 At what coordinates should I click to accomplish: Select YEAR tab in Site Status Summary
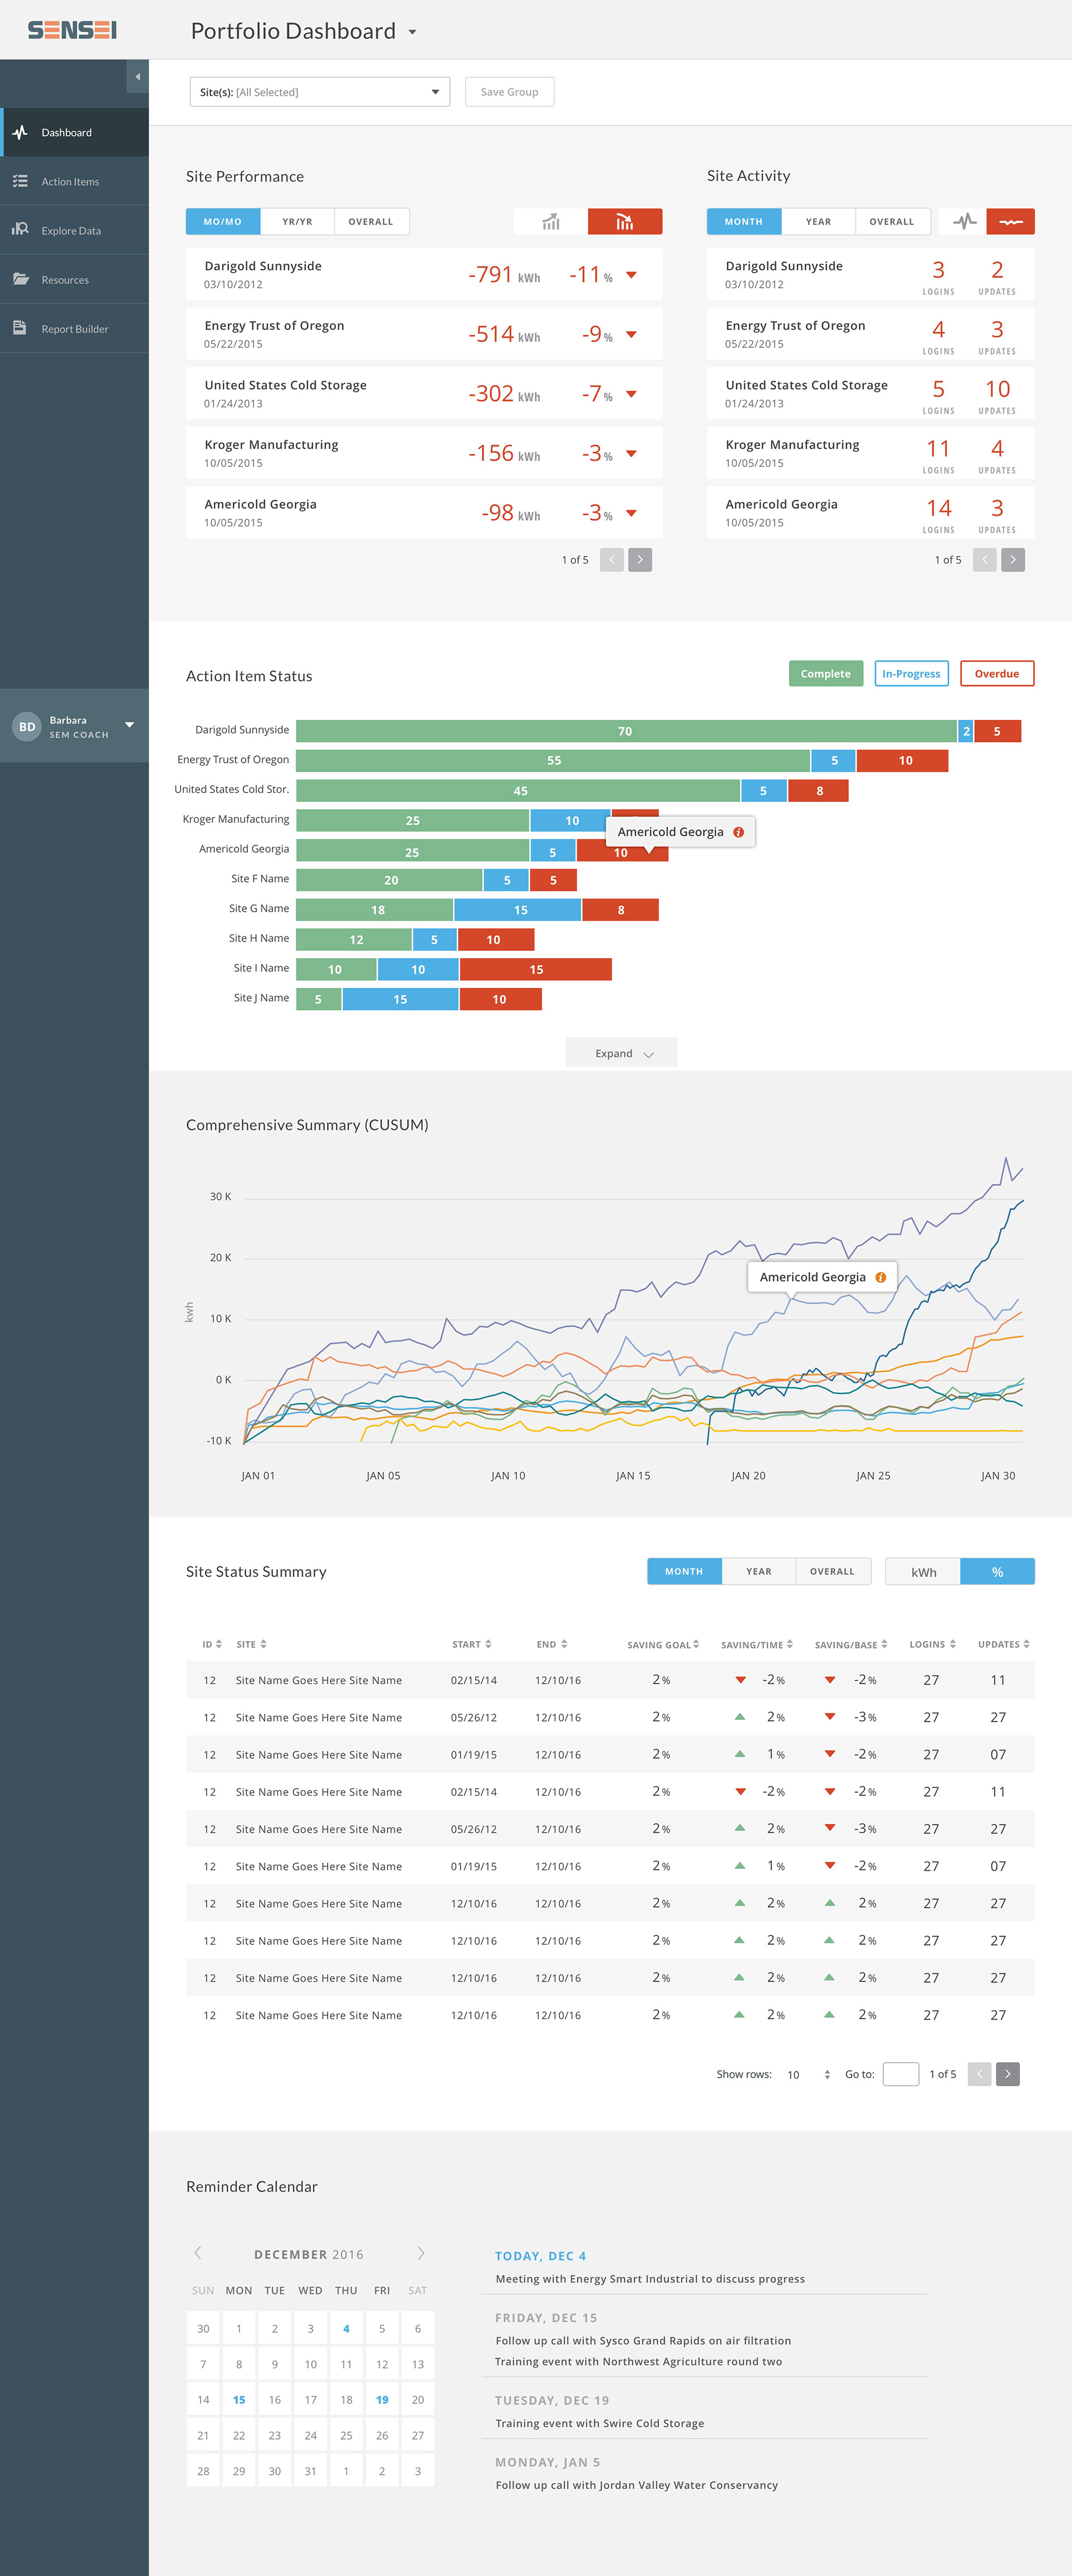pyautogui.click(x=759, y=1572)
